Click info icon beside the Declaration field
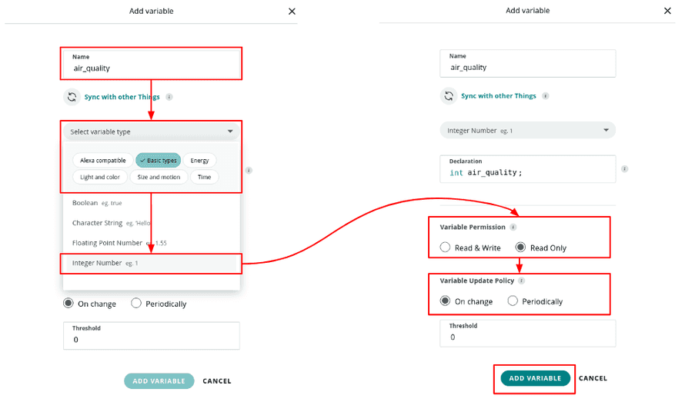The width and height of the screenshot is (685, 402). [624, 169]
